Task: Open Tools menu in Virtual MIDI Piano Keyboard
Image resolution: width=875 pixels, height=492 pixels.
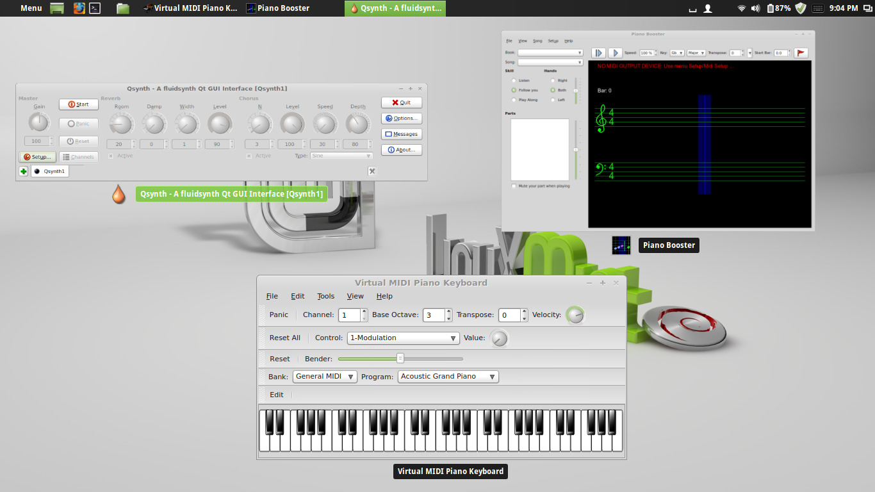Action: 326,296
